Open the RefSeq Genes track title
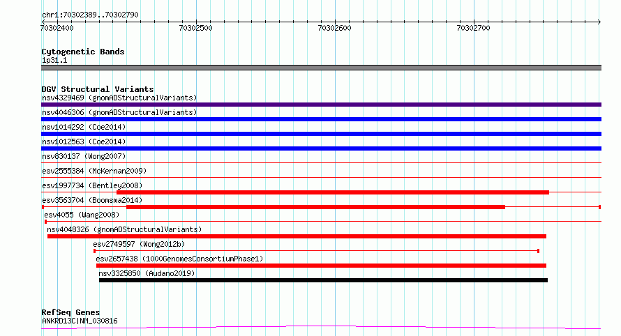Viewport: 621px width, 336px height. (70, 312)
